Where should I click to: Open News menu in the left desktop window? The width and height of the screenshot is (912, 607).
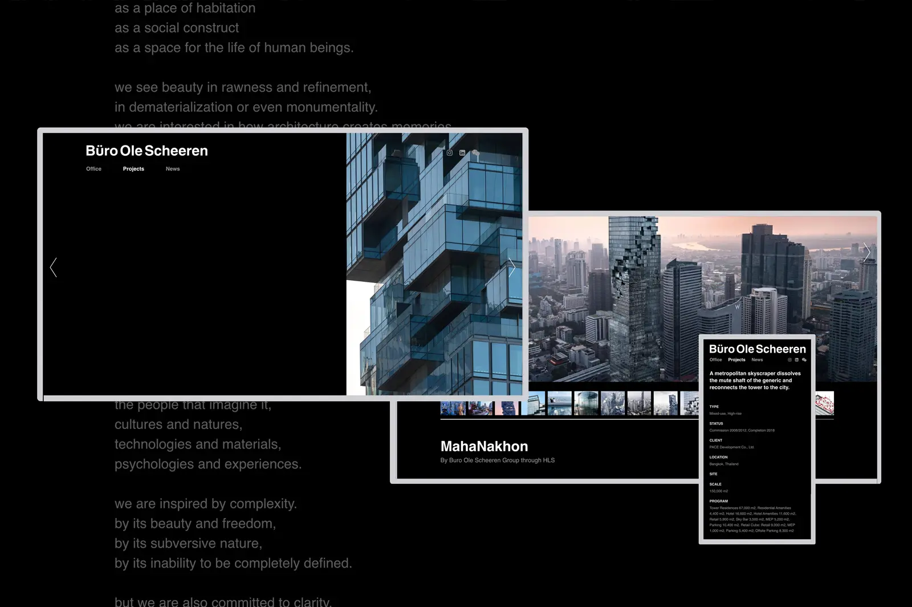[x=173, y=169]
